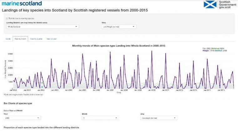Open the View by quarter tab
The image size is (238, 131).
(36, 39)
